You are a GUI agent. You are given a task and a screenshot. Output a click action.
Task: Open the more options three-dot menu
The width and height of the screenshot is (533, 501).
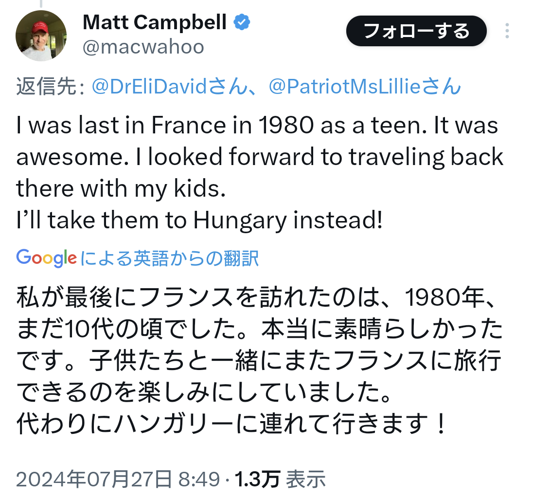point(507,31)
